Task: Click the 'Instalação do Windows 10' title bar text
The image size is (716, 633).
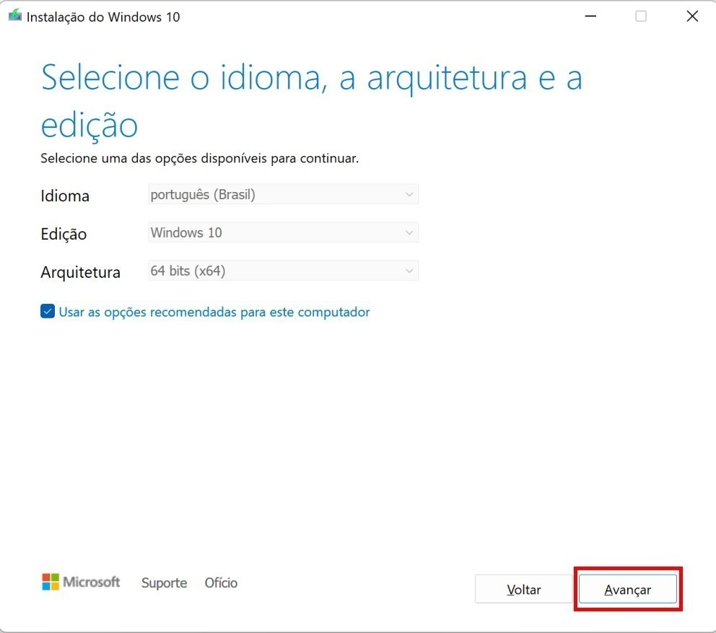Action: (x=103, y=17)
